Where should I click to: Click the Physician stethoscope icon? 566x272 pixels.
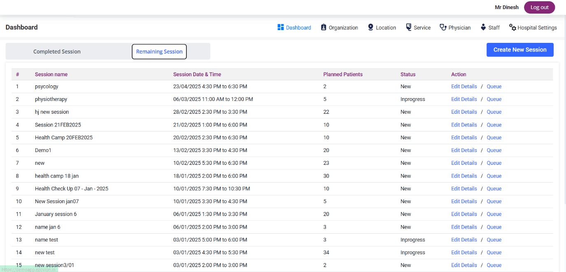tap(443, 27)
